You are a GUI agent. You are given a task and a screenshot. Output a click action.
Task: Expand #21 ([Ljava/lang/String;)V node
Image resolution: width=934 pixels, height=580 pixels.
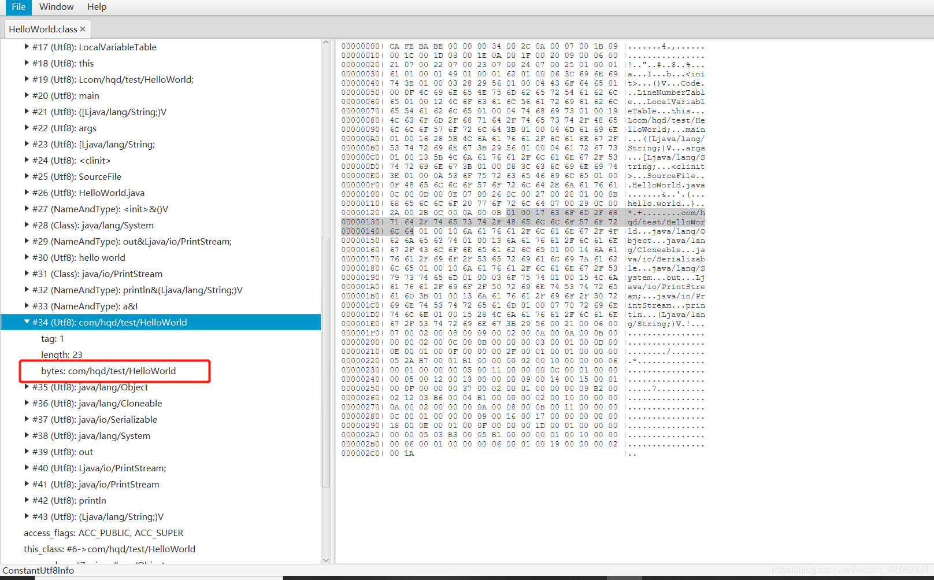tap(27, 112)
